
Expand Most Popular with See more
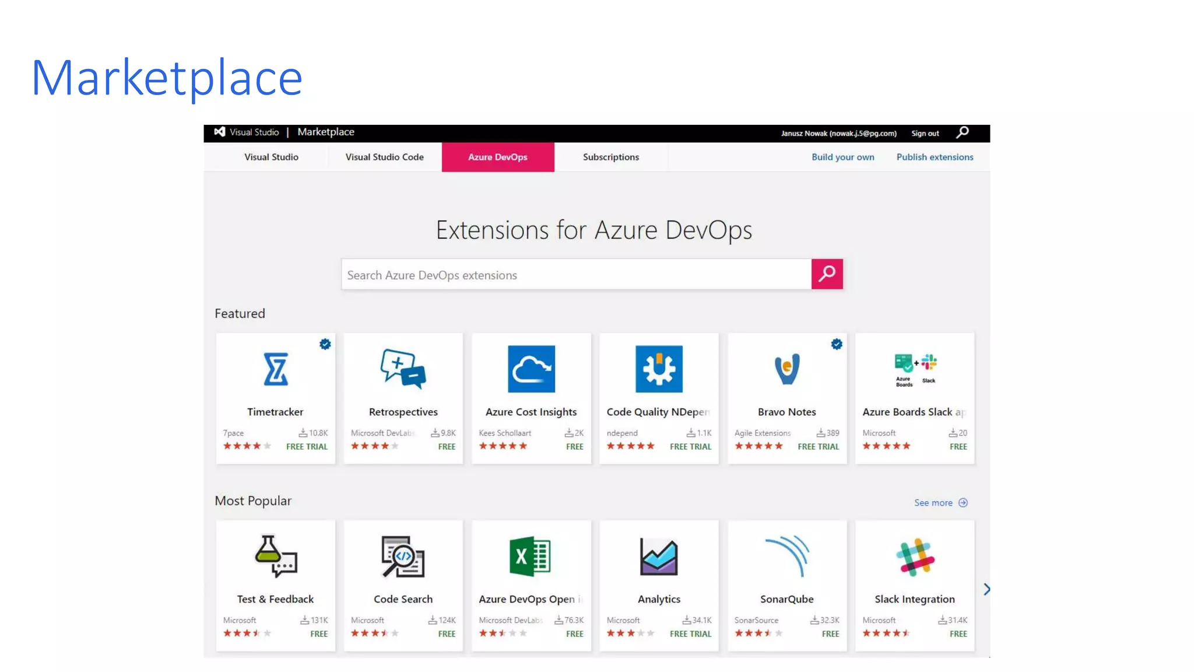(x=940, y=502)
